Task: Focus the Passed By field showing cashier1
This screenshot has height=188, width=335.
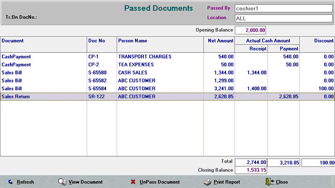Action: (284, 9)
